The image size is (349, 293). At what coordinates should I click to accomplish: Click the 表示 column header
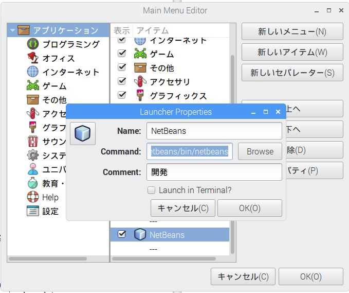(121, 30)
